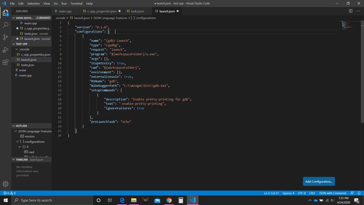Change indentation via Spaces: 4
Viewport: 364px width, 205px height.
(x=288, y=193)
